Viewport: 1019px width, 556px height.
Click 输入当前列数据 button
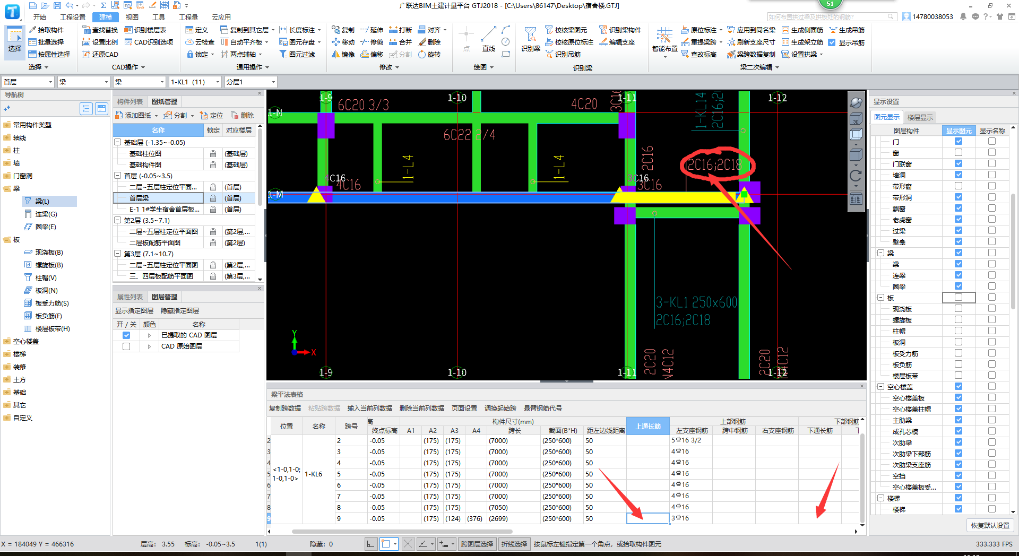370,408
